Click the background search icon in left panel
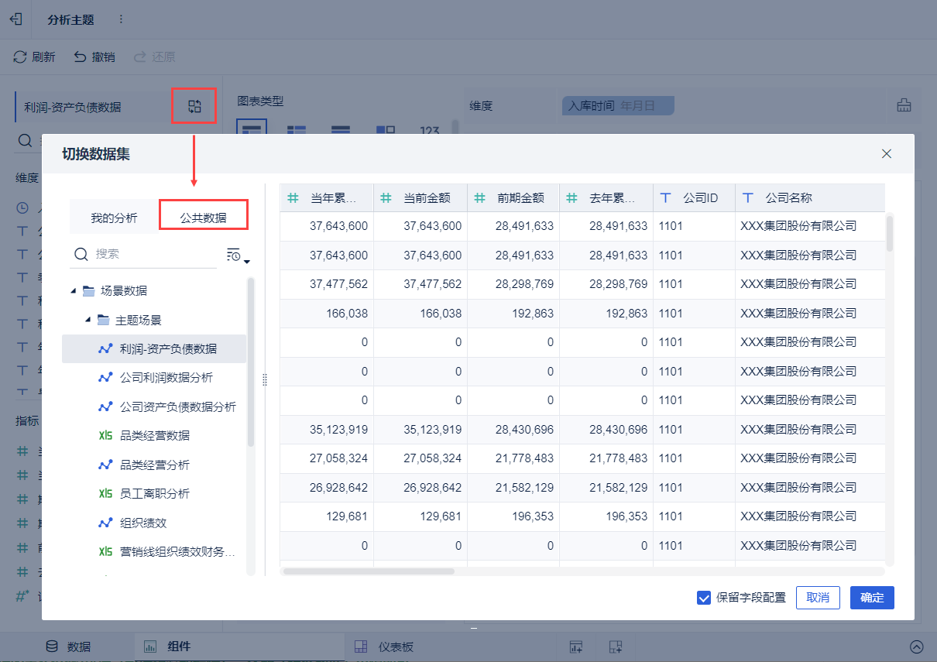 point(26,140)
